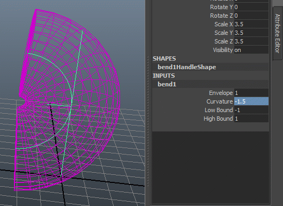Click the Scale X attribute label
This screenshot has width=283, height=206.
click(224, 24)
